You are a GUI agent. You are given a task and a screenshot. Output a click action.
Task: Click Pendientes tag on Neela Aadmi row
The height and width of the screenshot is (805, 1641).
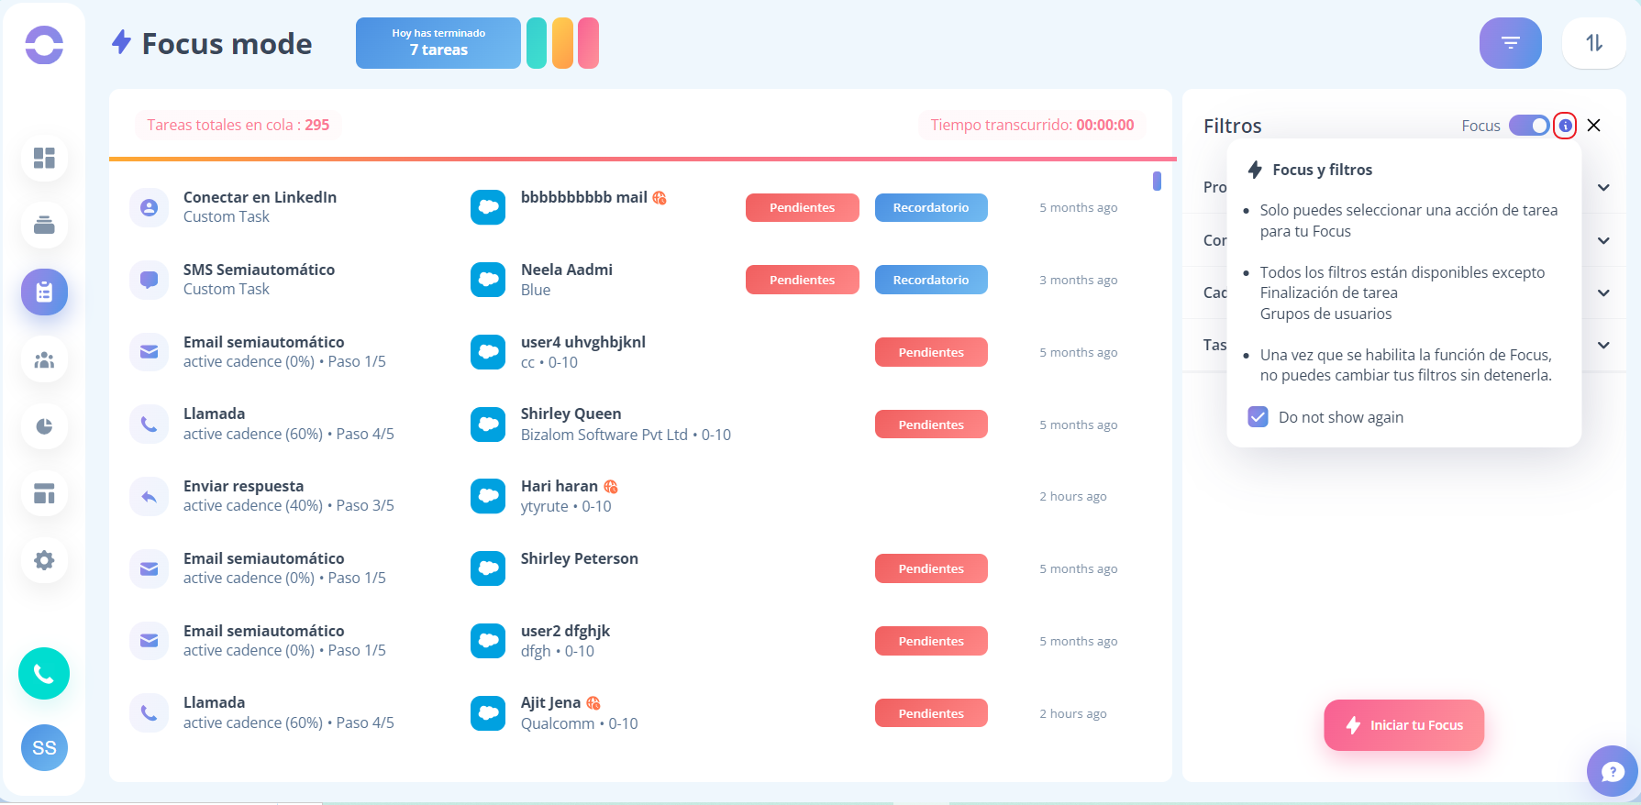(802, 280)
